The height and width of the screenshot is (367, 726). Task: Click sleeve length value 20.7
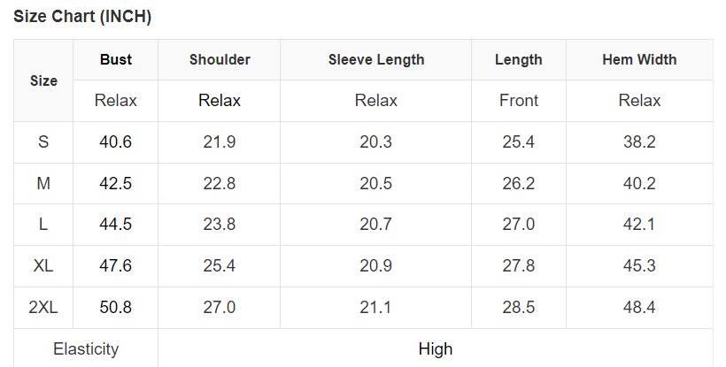(x=376, y=225)
